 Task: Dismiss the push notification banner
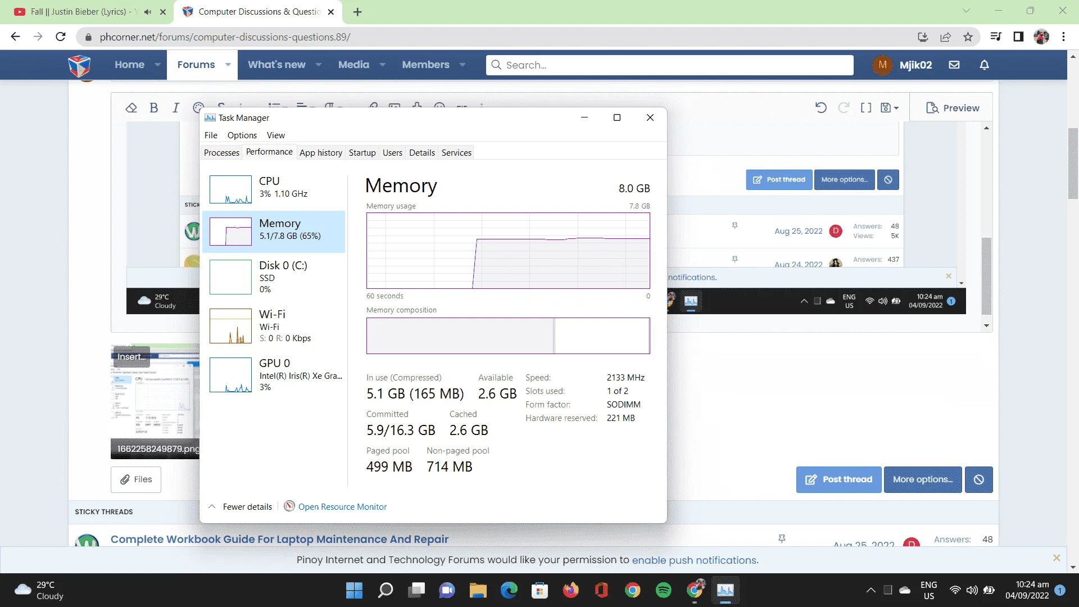click(1056, 558)
